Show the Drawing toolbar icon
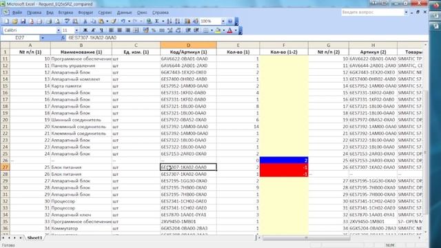This screenshot has width=441, height=248. 196,21
